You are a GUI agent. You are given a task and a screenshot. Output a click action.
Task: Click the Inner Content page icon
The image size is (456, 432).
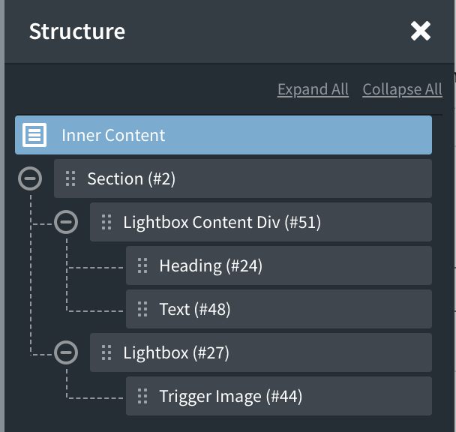pos(34,136)
